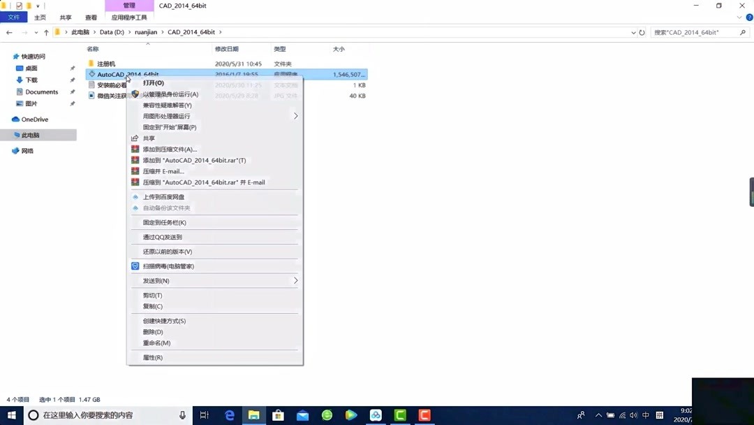754x425 pixels.
Task: Expand the 发送到 submenu arrow
Action: point(295,280)
